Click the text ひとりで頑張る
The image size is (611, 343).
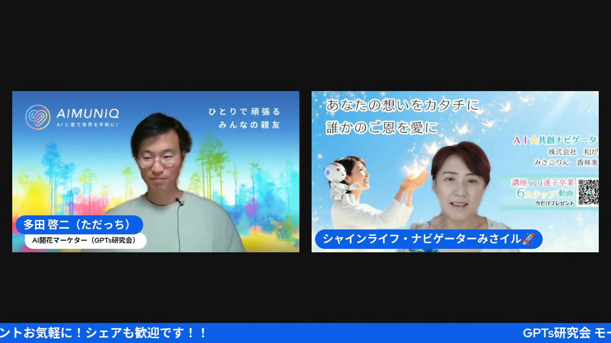[244, 112]
